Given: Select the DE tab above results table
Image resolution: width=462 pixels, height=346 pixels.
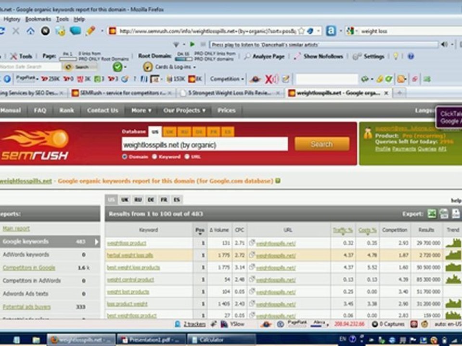Looking at the screenshot, I should click(151, 200).
